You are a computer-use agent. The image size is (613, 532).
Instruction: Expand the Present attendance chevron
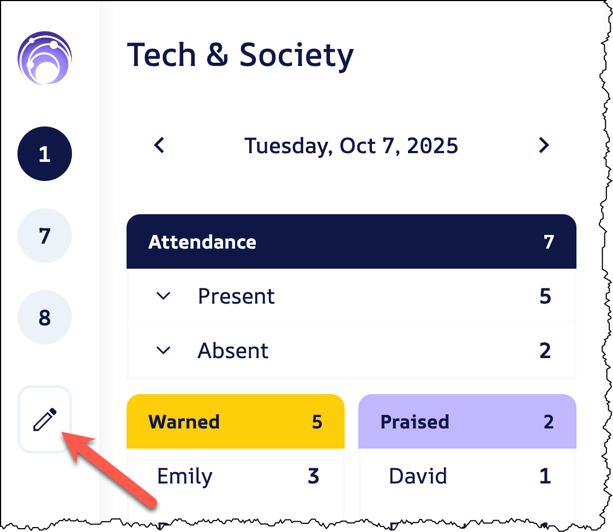point(163,296)
